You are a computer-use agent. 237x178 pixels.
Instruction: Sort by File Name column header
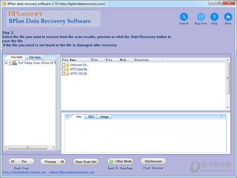click(x=75, y=60)
